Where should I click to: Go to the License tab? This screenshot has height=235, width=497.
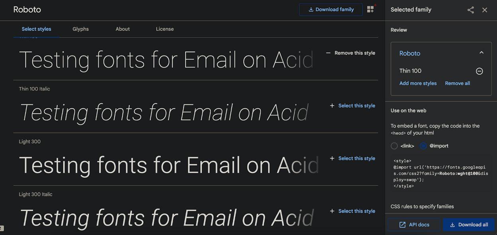click(x=164, y=29)
